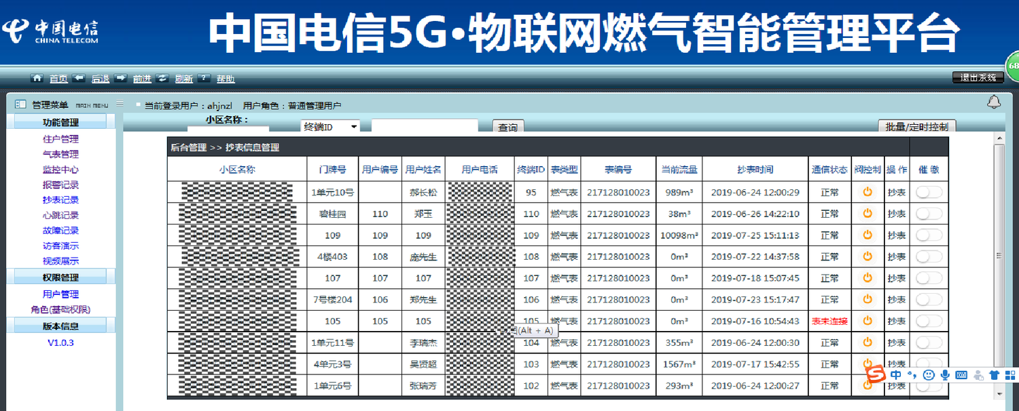Click 抄表 action for 郝长松
Viewport: 1019px width, 411px height.
click(897, 192)
